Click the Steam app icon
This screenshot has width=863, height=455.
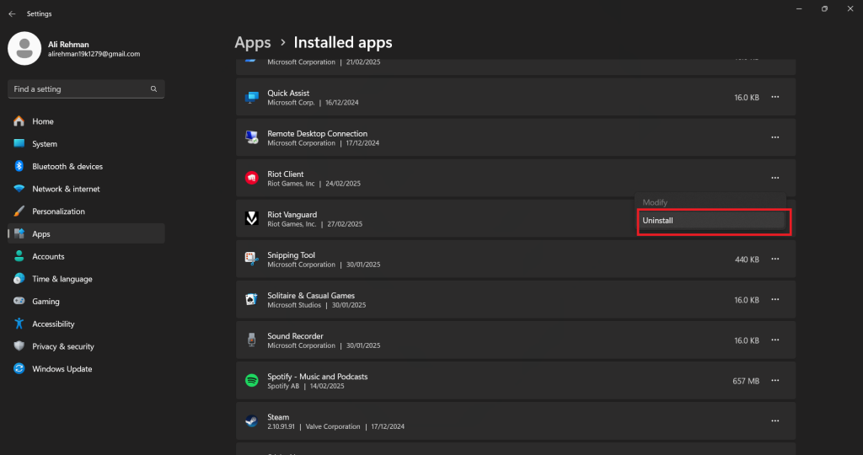click(x=251, y=421)
